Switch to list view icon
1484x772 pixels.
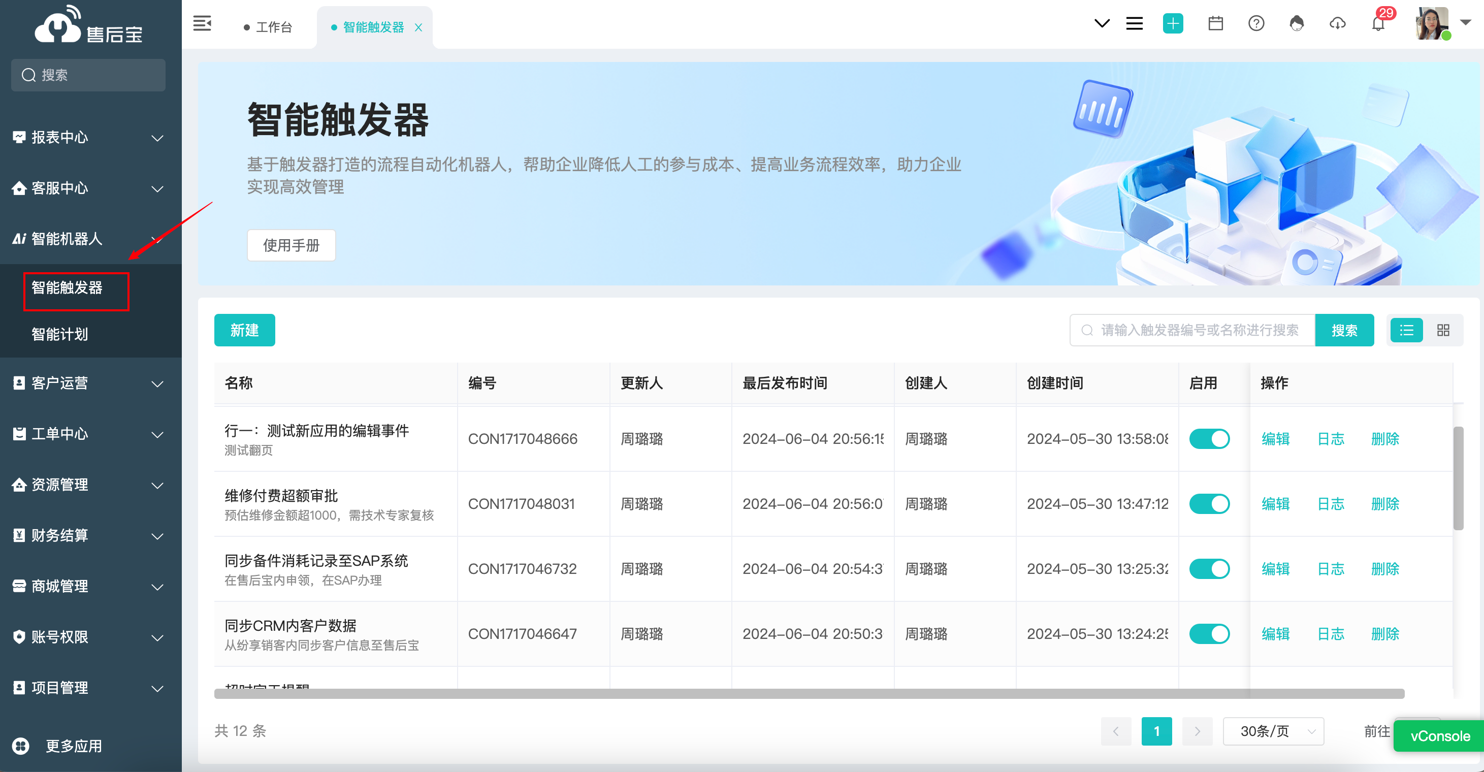(x=1407, y=330)
